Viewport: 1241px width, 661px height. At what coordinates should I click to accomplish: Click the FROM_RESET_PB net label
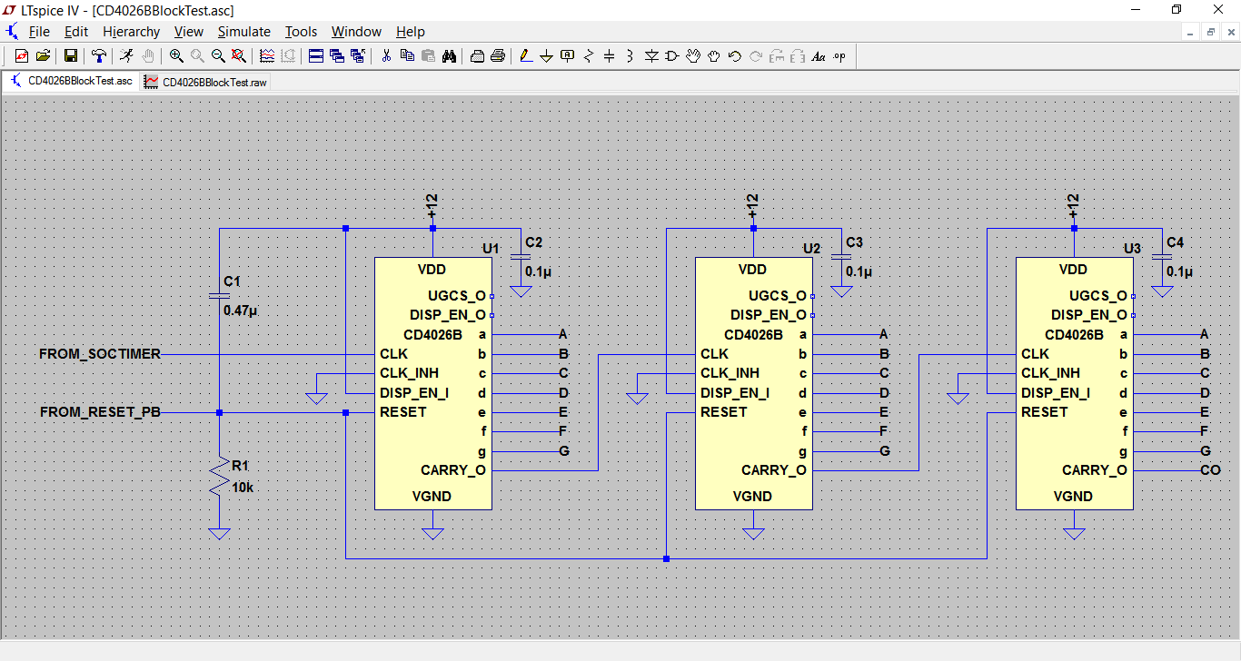100,412
